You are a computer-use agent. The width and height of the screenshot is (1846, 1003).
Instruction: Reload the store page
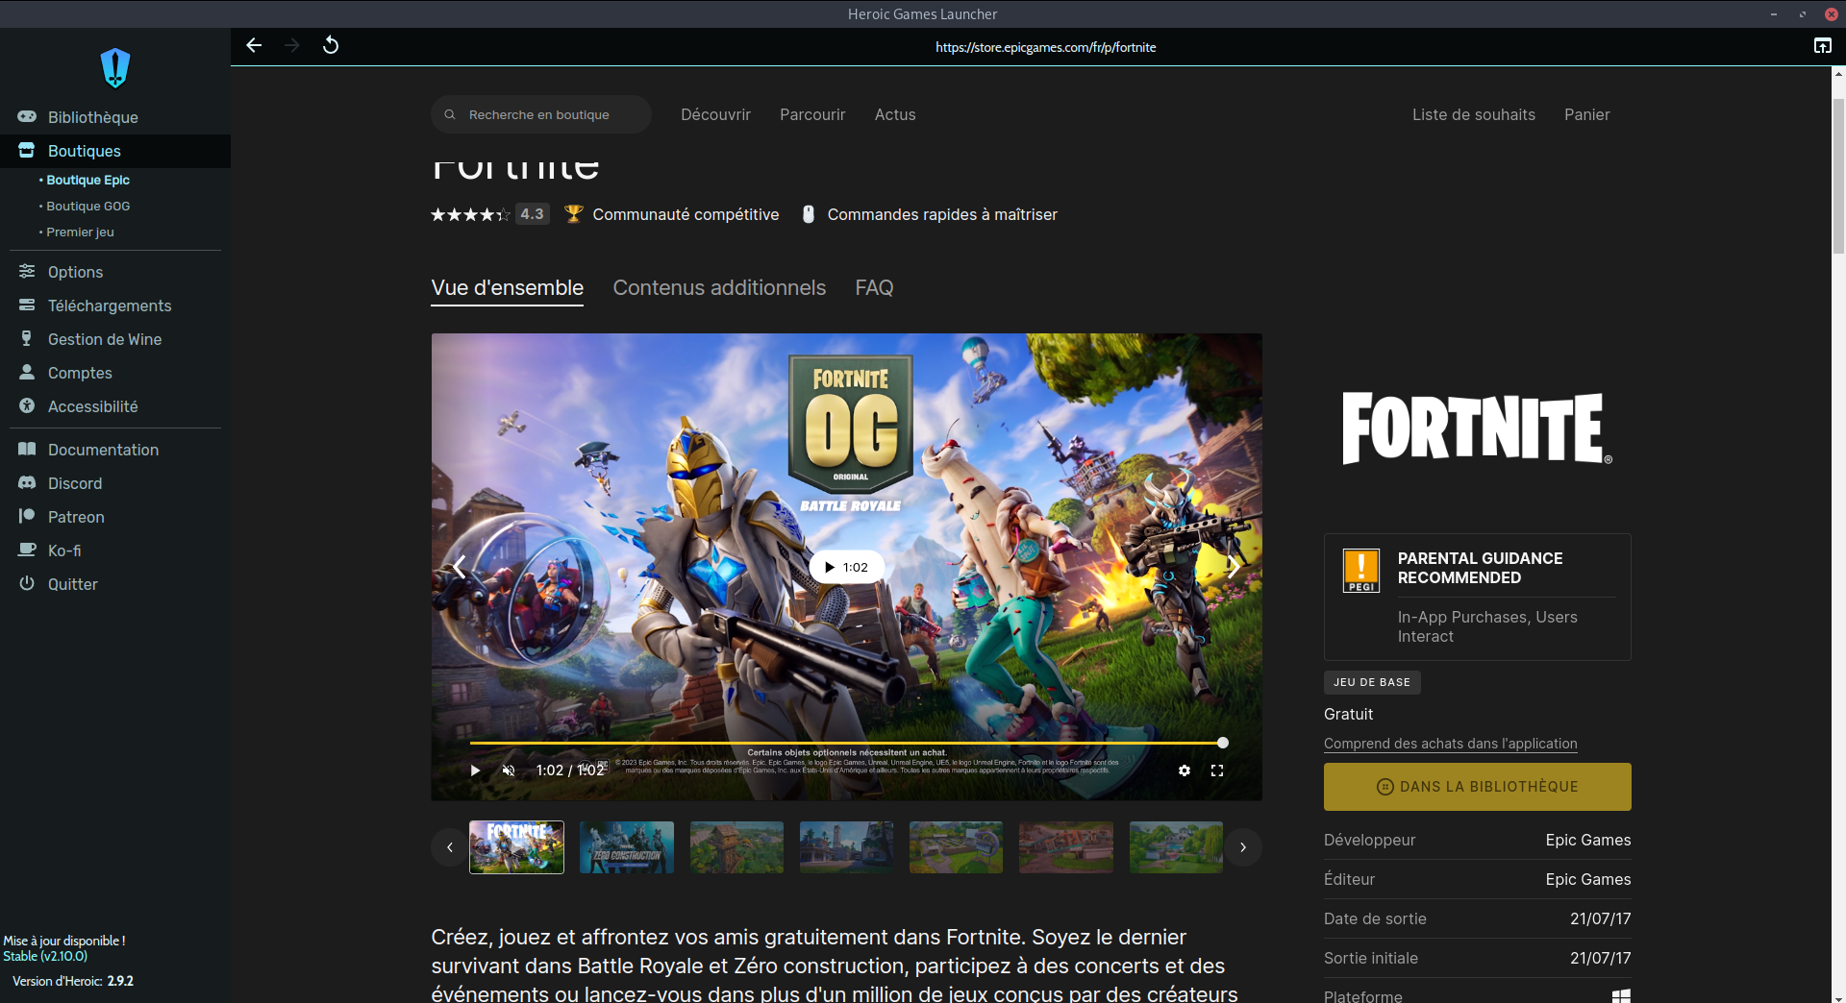click(331, 45)
